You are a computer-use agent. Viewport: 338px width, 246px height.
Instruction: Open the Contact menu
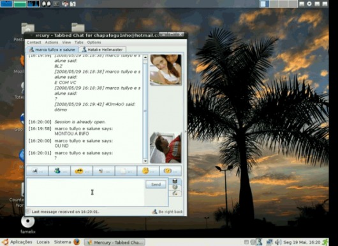tap(34, 43)
